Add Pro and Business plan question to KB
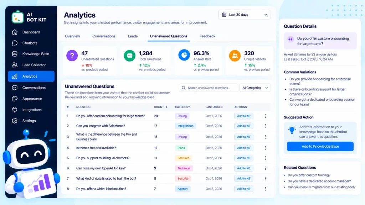Image resolution: width=365 pixels, height=205 pixels. tap(243, 137)
